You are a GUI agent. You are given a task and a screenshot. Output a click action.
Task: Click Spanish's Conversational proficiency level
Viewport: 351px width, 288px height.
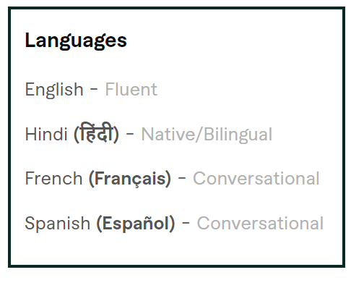pyautogui.click(x=260, y=224)
